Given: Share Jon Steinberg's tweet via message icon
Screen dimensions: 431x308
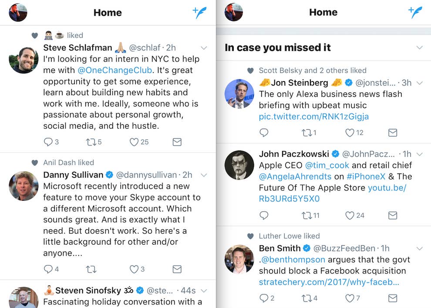Looking at the screenshot, I should click(393, 132).
